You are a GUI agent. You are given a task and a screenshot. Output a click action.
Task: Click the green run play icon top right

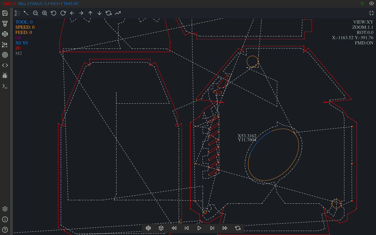(362, 3)
